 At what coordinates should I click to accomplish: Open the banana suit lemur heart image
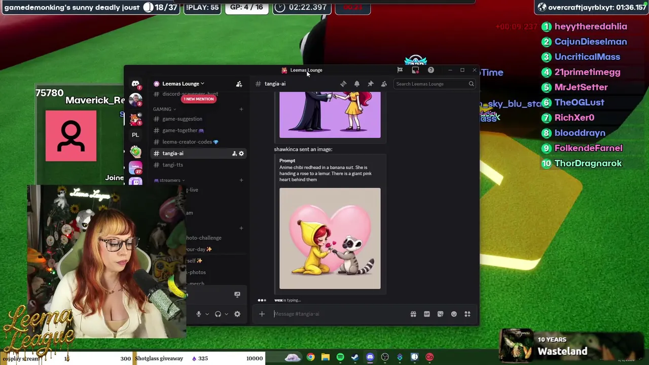coord(330,238)
